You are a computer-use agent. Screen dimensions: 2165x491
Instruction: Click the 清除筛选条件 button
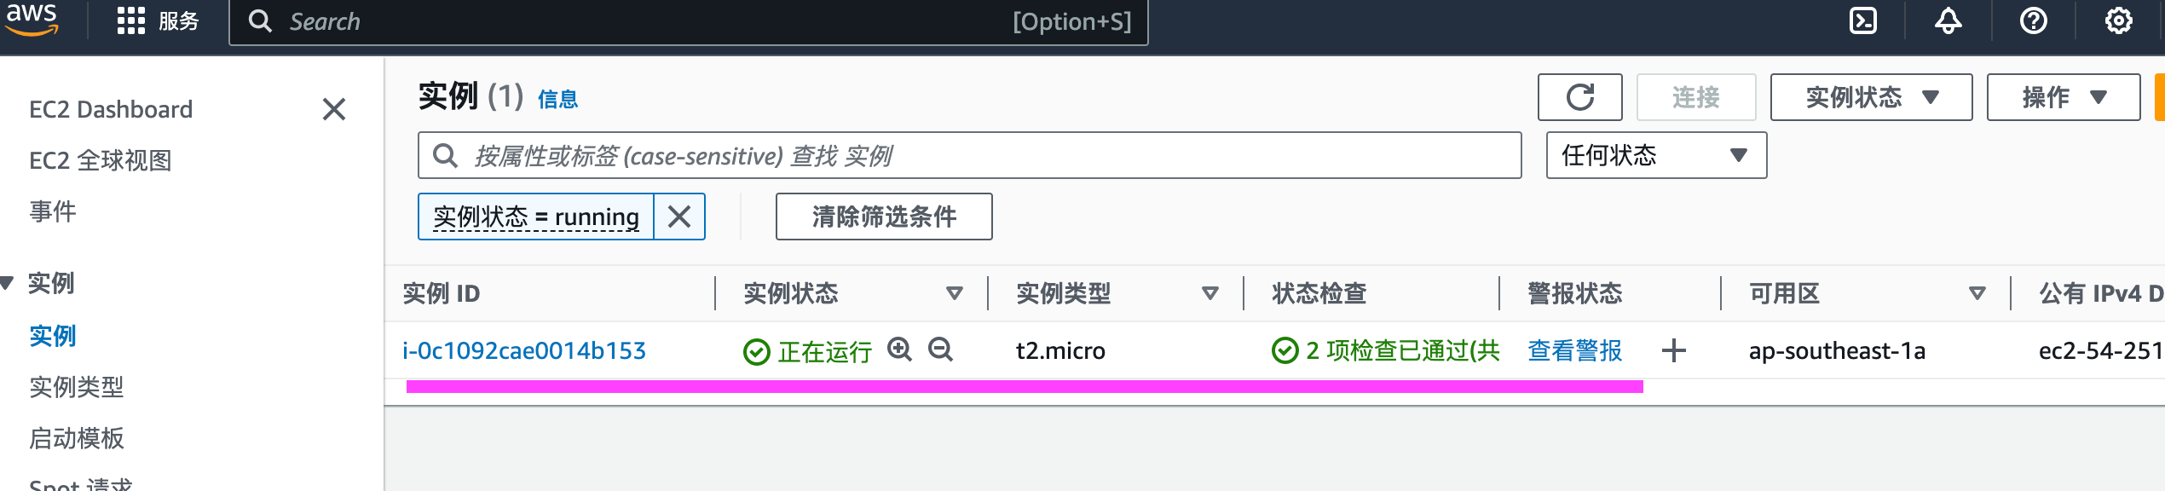(884, 217)
